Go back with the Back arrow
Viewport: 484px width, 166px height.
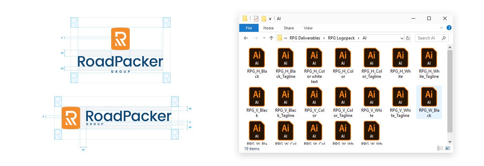pos(246,38)
